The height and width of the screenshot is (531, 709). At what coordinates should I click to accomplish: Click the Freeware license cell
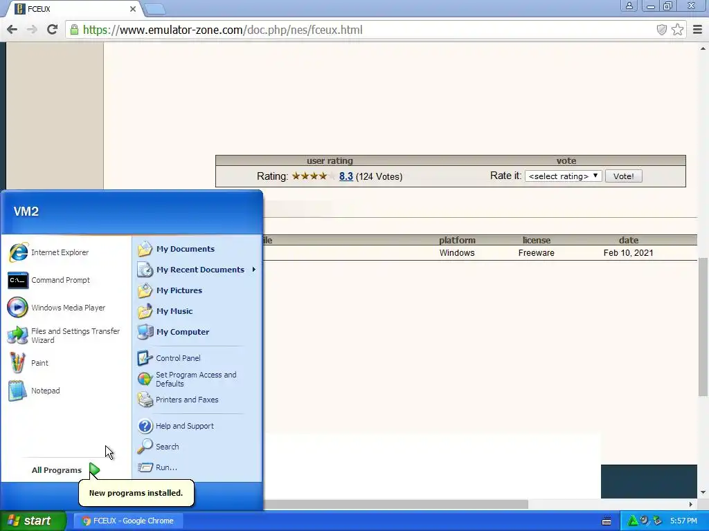tap(537, 253)
